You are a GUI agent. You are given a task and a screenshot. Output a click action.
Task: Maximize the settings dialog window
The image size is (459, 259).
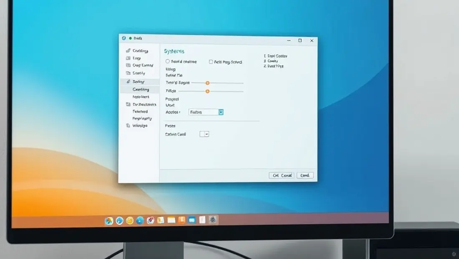click(300, 41)
